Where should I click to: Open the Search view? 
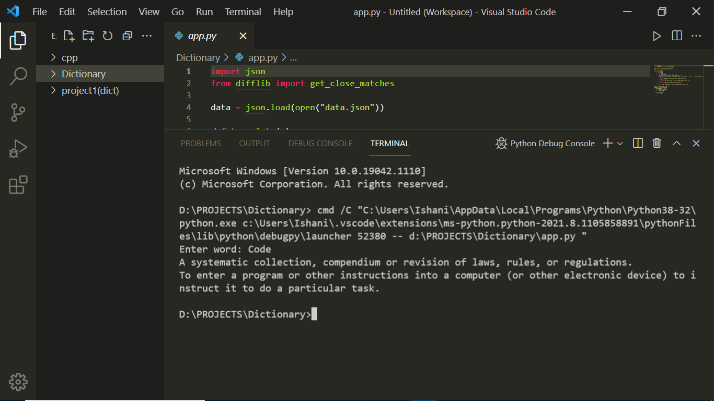(x=18, y=76)
